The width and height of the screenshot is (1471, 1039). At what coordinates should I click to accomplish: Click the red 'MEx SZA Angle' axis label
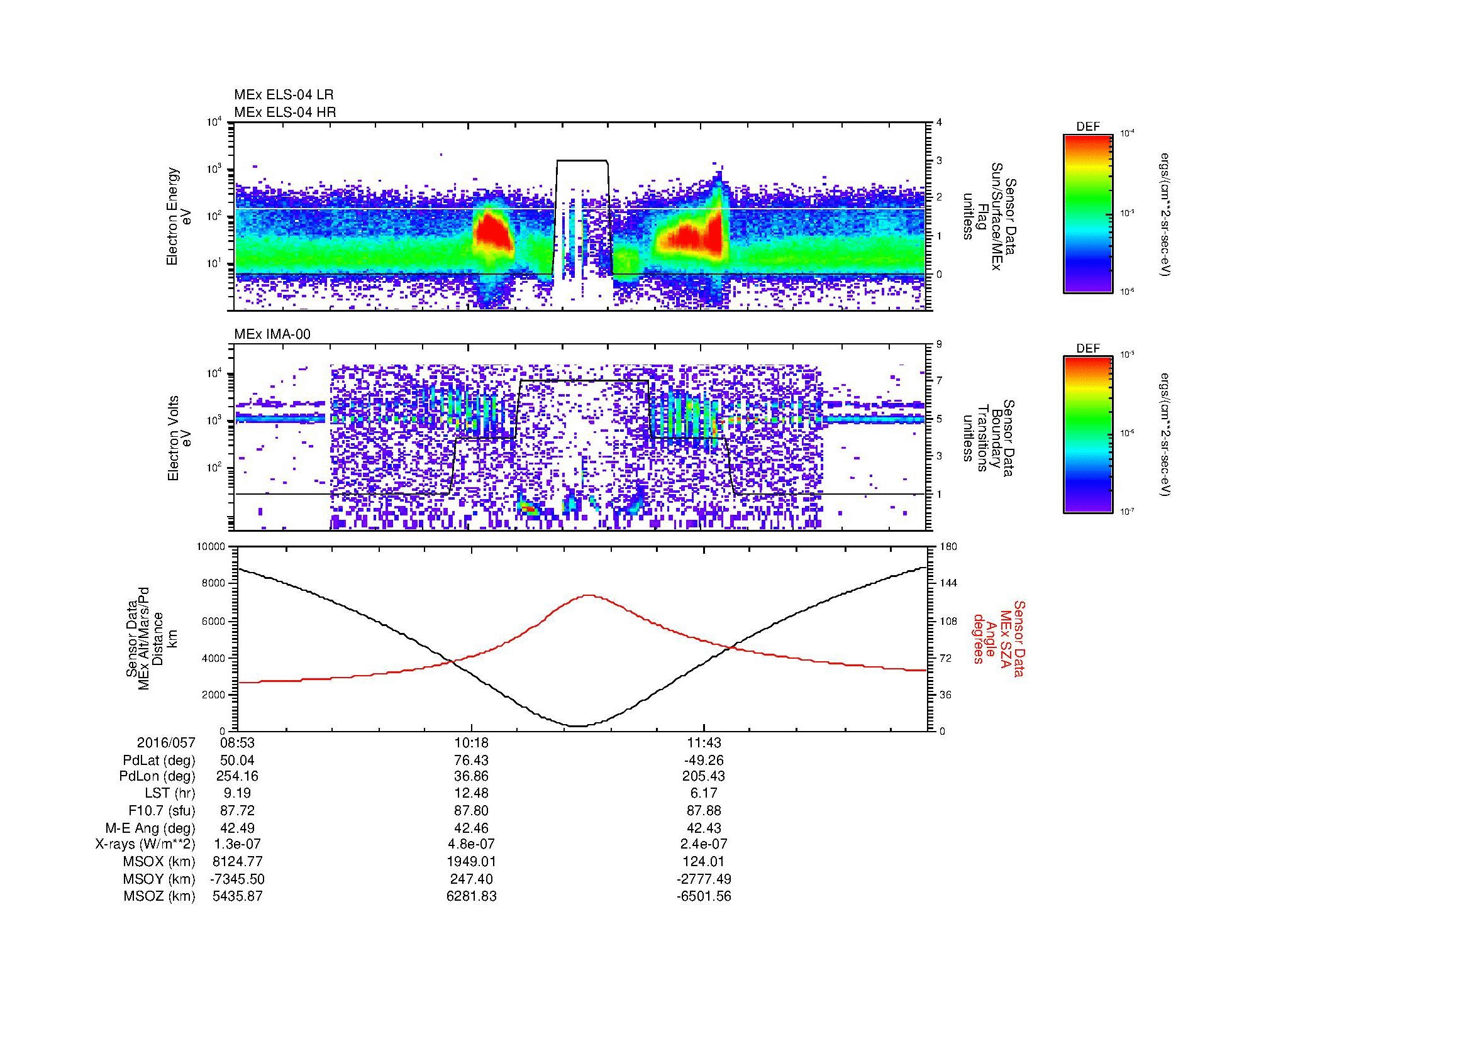click(x=998, y=638)
